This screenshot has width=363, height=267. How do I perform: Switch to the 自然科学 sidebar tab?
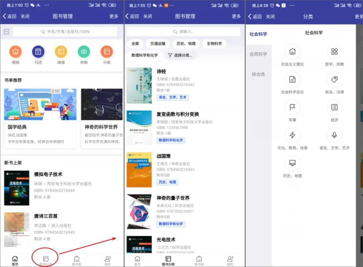click(258, 54)
